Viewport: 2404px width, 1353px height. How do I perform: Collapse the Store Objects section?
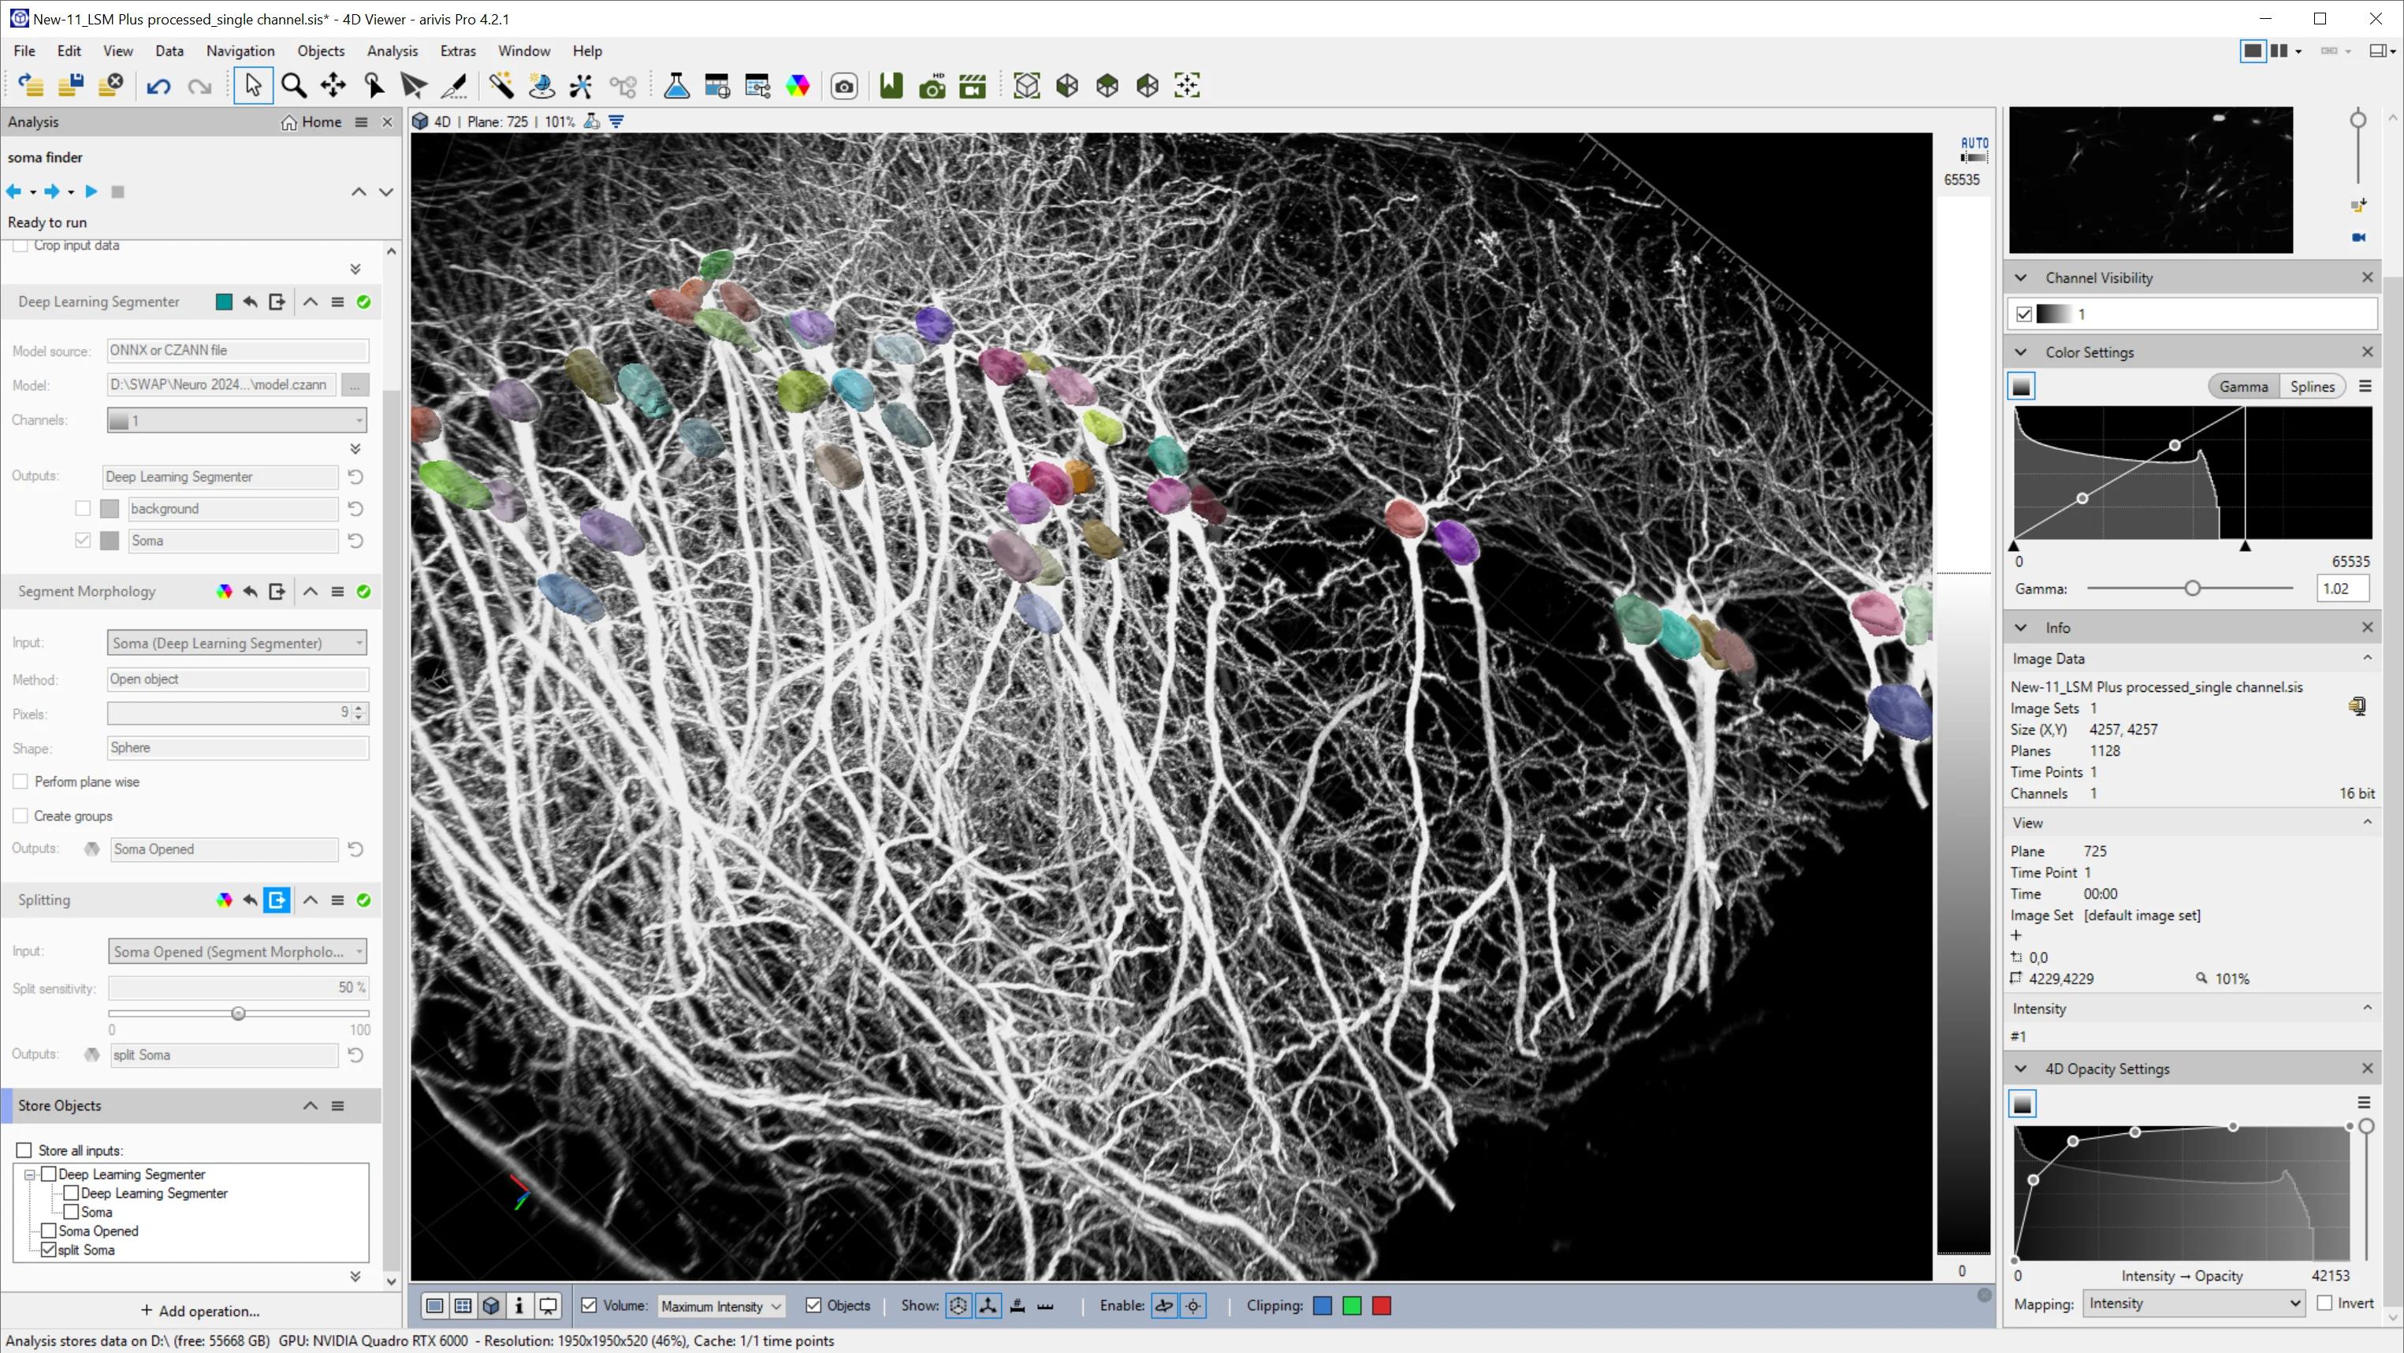click(x=310, y=1106)
